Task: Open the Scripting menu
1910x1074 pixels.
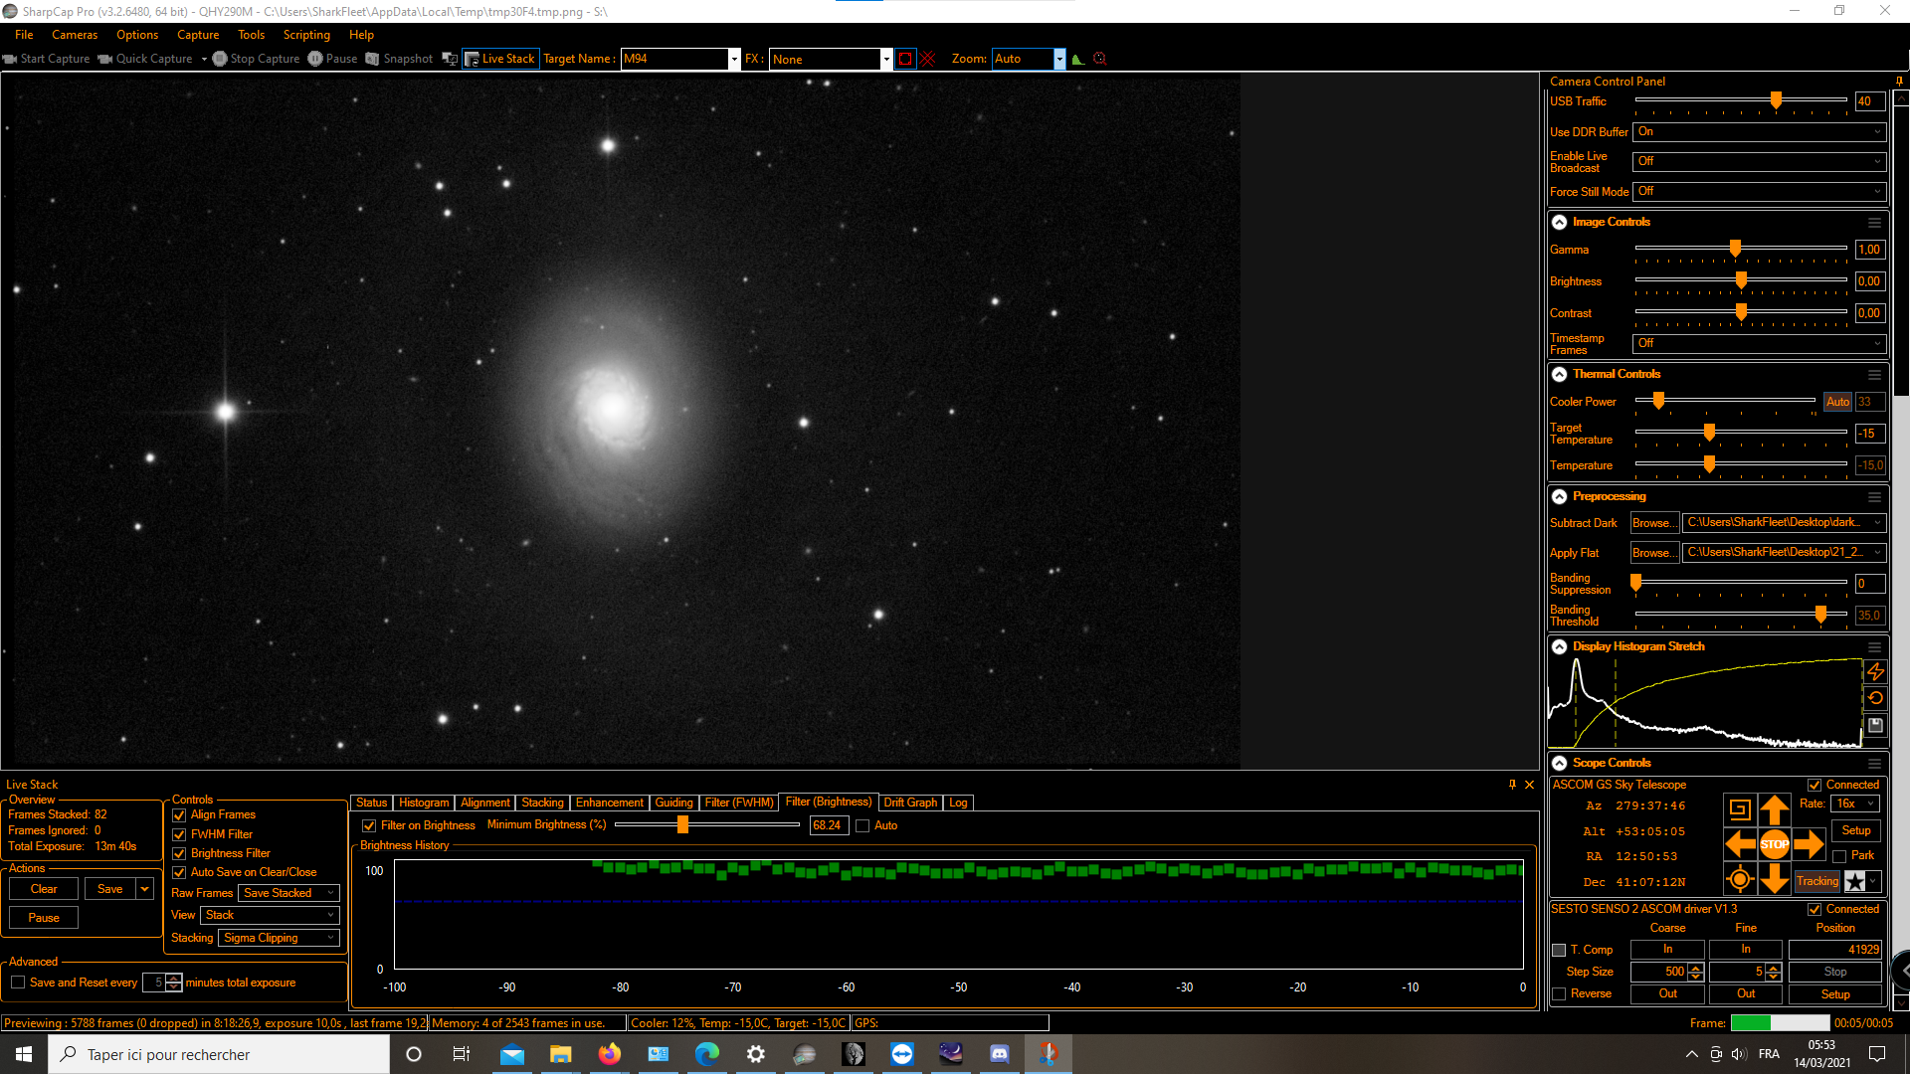Action: click(305, 35)
